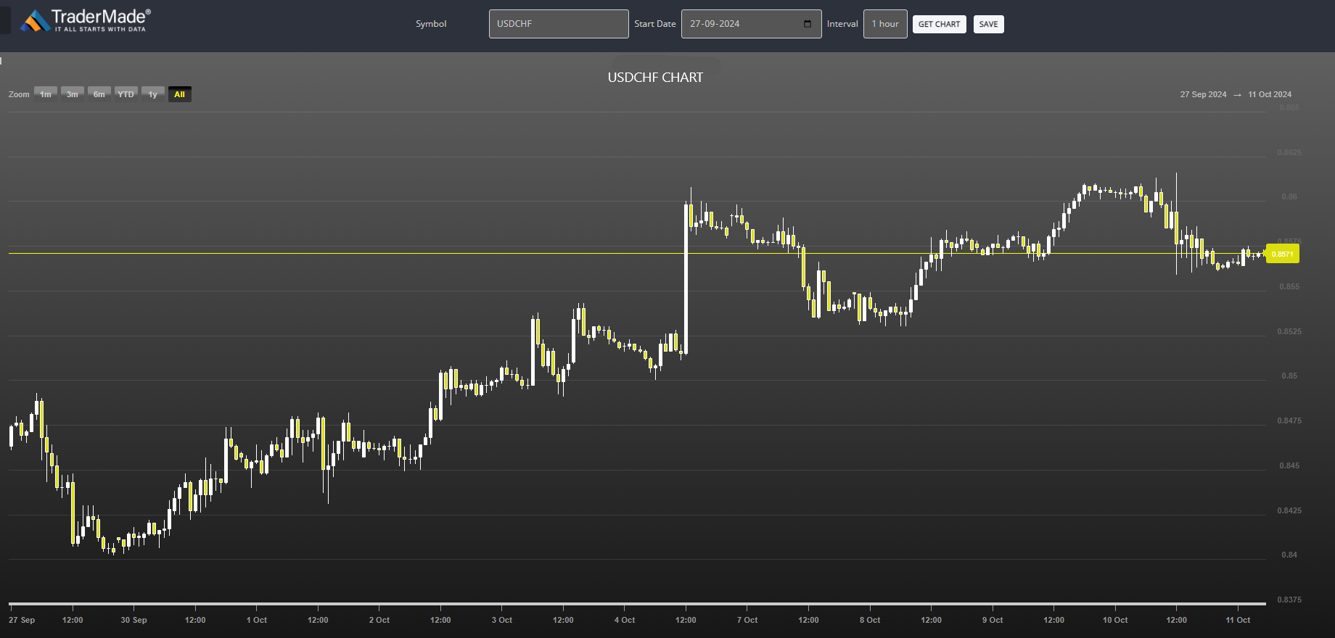Image resolution: width=1335 pixels, height=638 pixels.
Task: Click the 0.8475 price axis label
Action: click(x=1289, y=420)
